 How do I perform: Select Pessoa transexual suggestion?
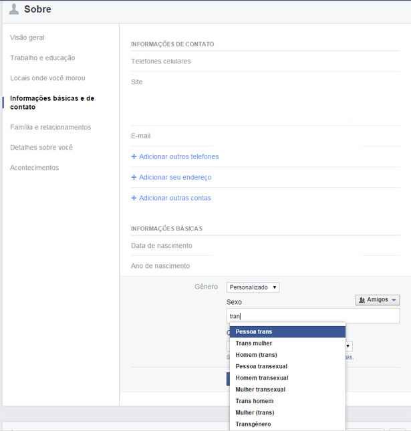[x=287, y=366]
